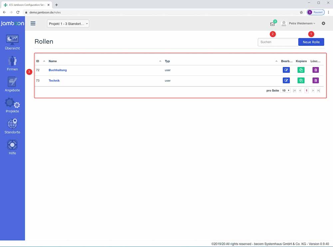Viewport: 333px width, 247px height.
Task: Click the Bearb... column header
Action: (x=287, y=61)
